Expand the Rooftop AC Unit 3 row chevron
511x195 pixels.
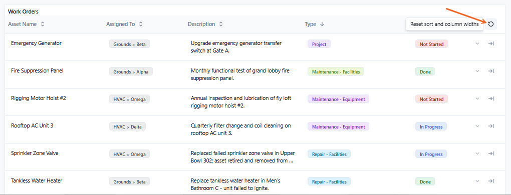coord(477,126)
